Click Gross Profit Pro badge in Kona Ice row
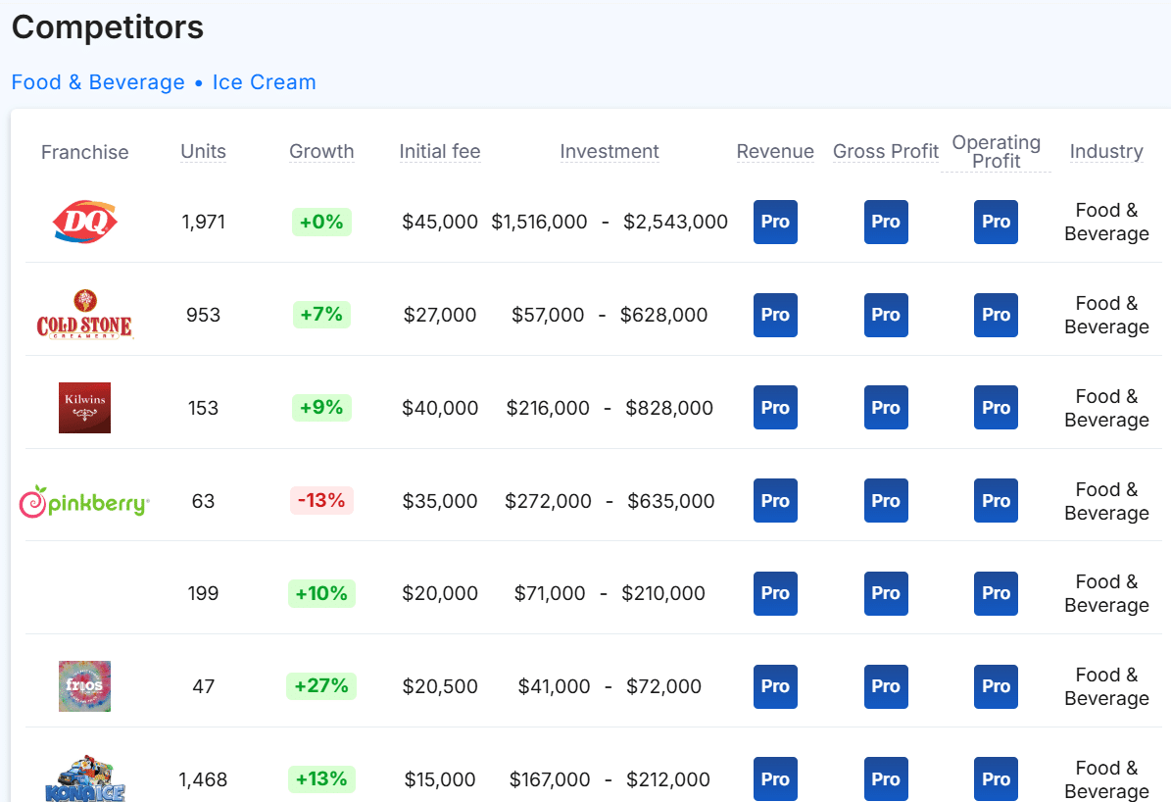 click(886, 778)
